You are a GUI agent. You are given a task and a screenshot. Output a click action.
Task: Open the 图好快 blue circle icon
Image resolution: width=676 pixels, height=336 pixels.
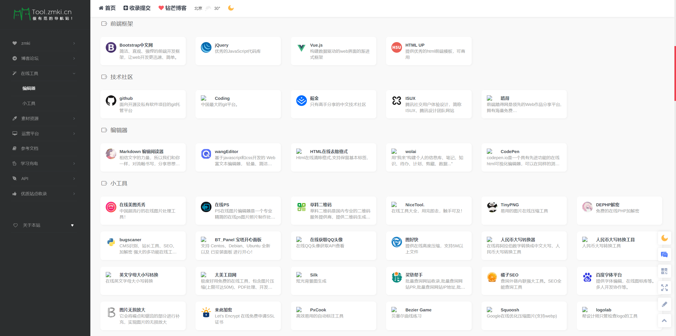pyautogui.click(x=397, y=242)
